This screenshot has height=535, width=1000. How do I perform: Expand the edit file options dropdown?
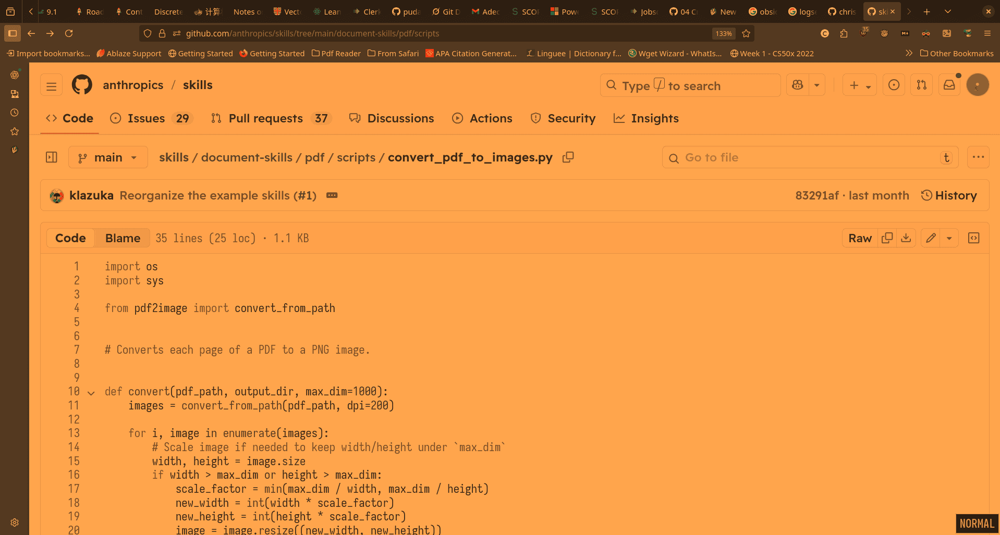[949, 238]
